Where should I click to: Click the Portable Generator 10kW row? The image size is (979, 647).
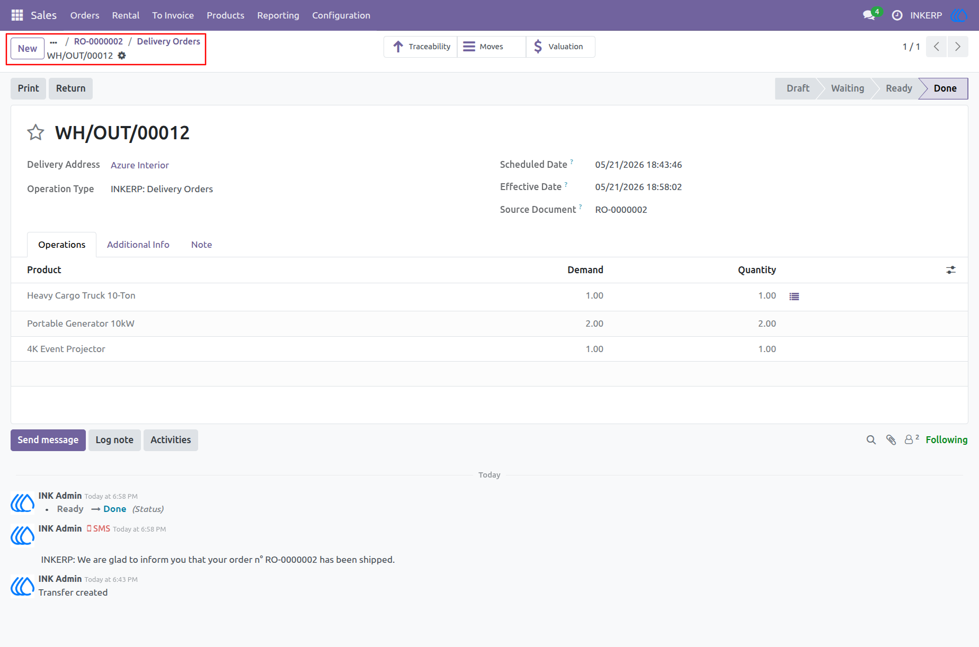[489, 323]
